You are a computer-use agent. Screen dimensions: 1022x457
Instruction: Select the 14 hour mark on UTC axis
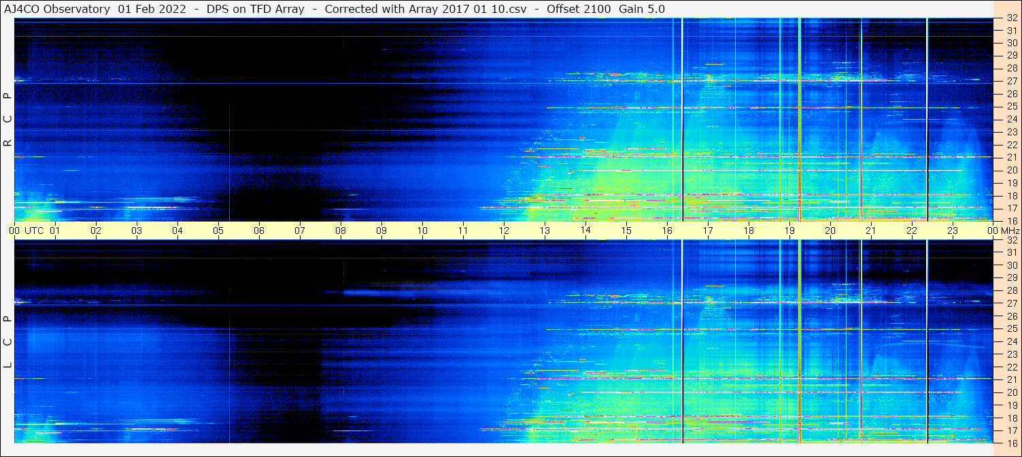(585, 231)
